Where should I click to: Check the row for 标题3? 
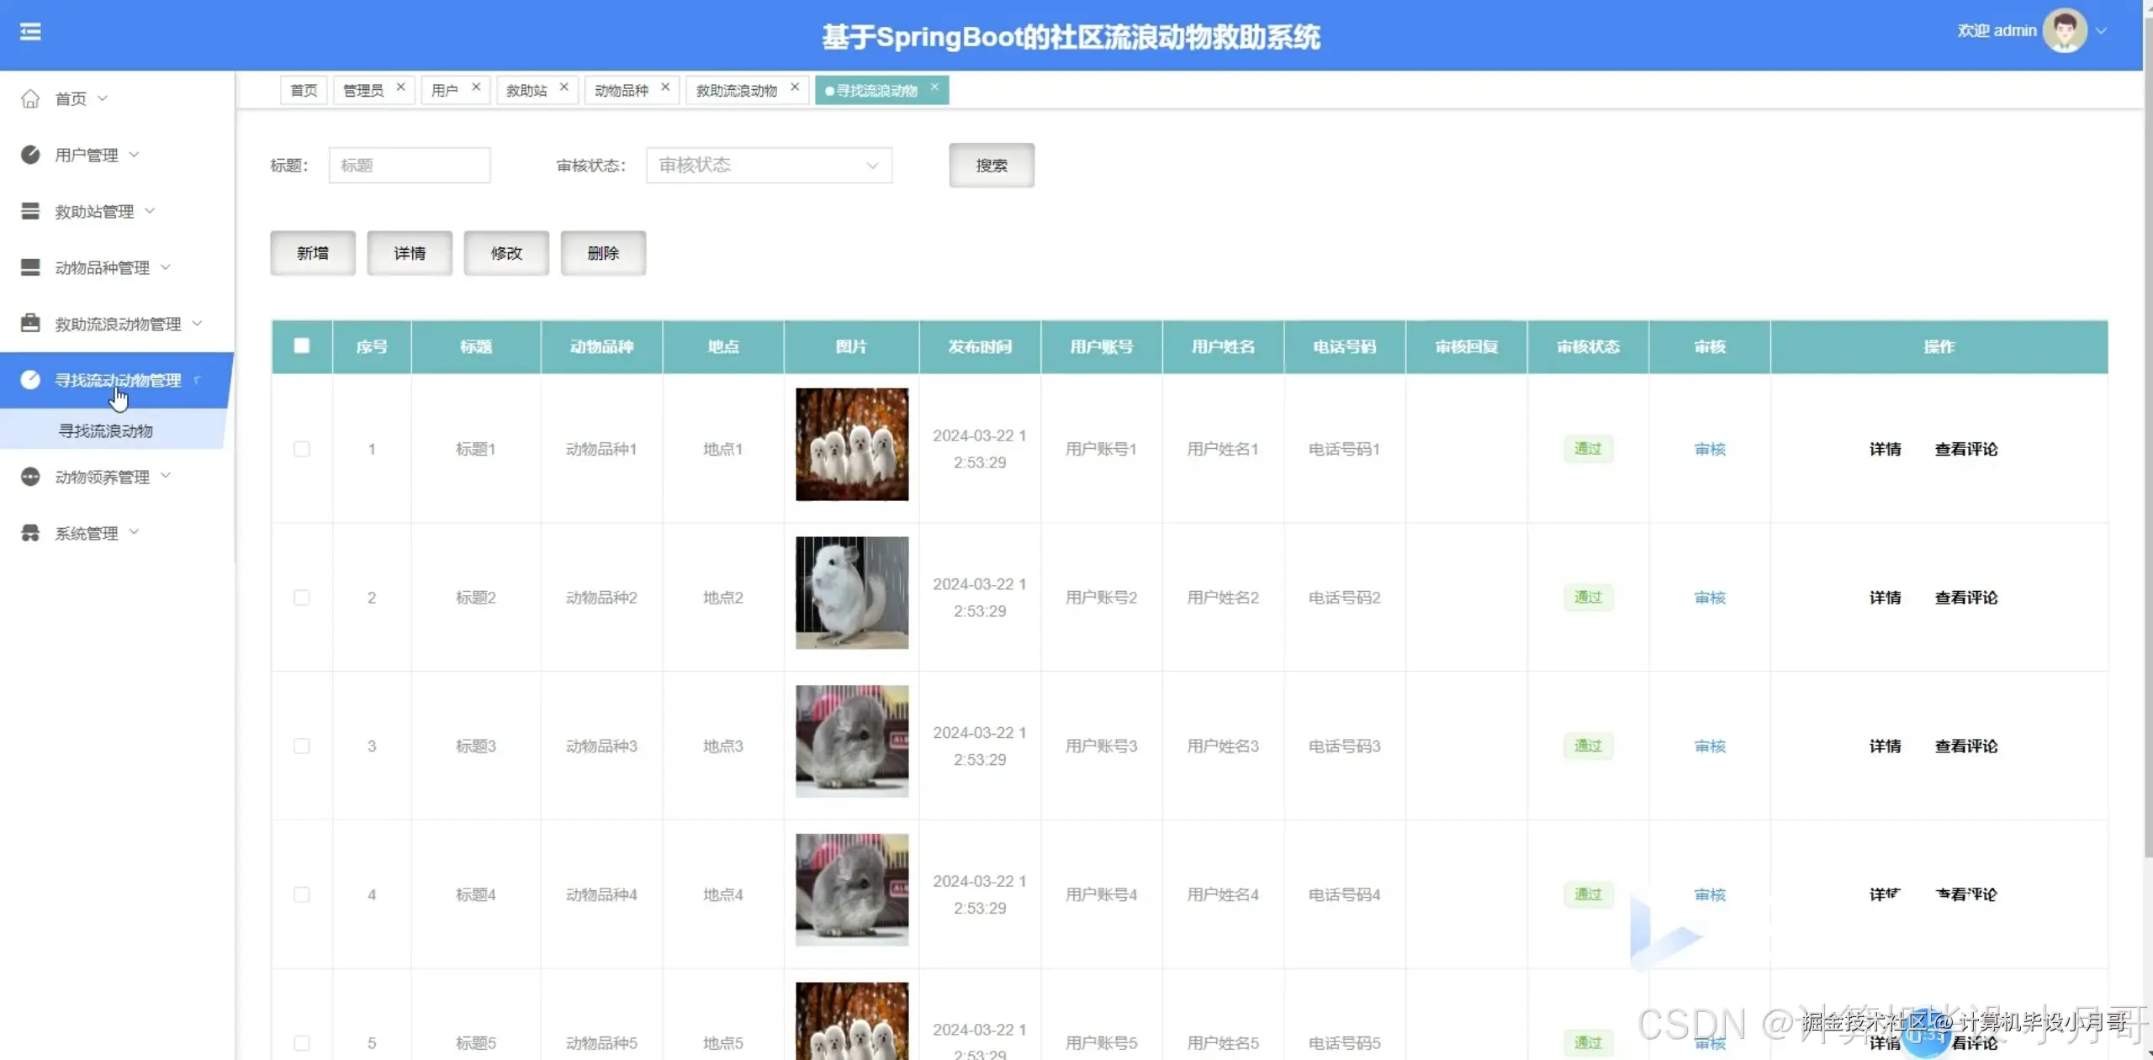(302, 746)
